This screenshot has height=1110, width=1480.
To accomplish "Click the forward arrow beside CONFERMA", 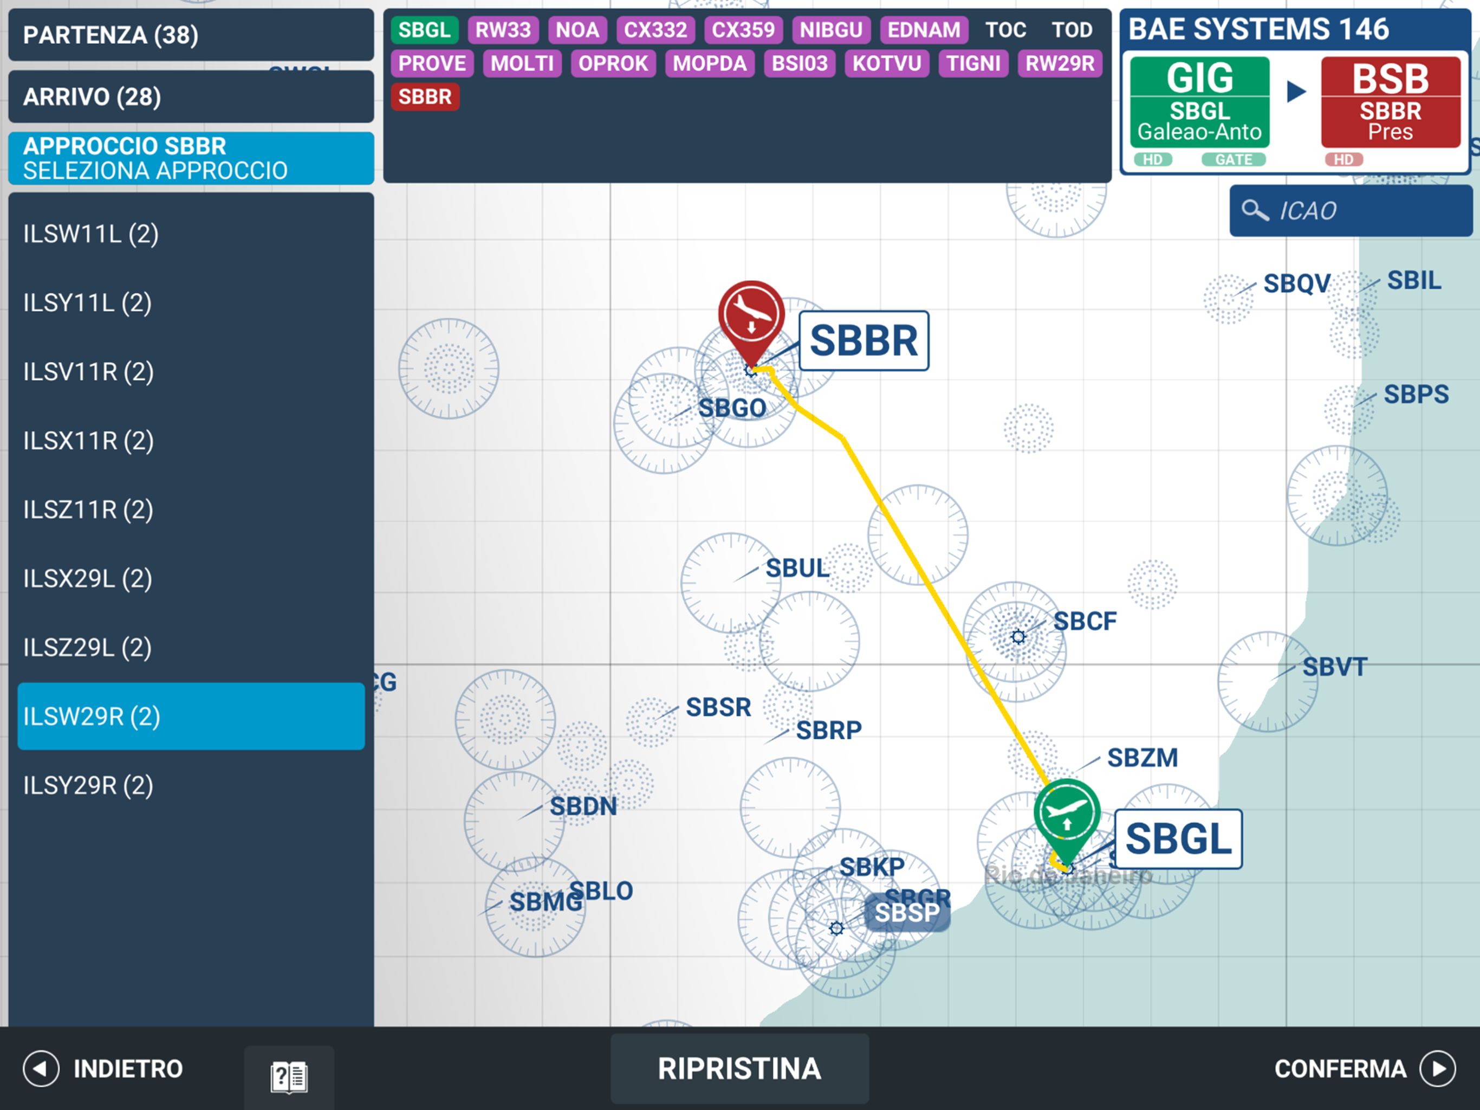I will pos(1437,1068).
